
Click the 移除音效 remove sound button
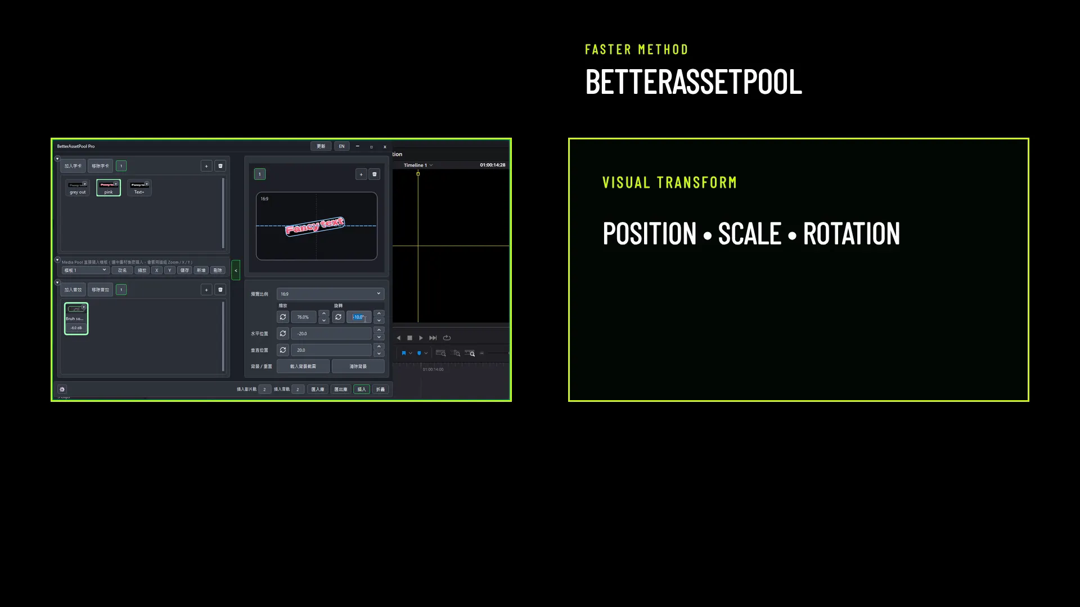point(101,289)
